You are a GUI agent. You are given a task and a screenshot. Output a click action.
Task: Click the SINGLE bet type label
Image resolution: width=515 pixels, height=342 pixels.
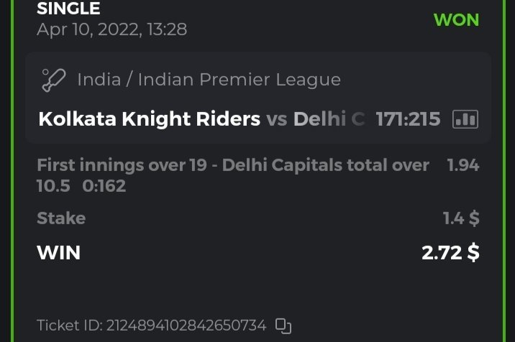pos(68,9)
